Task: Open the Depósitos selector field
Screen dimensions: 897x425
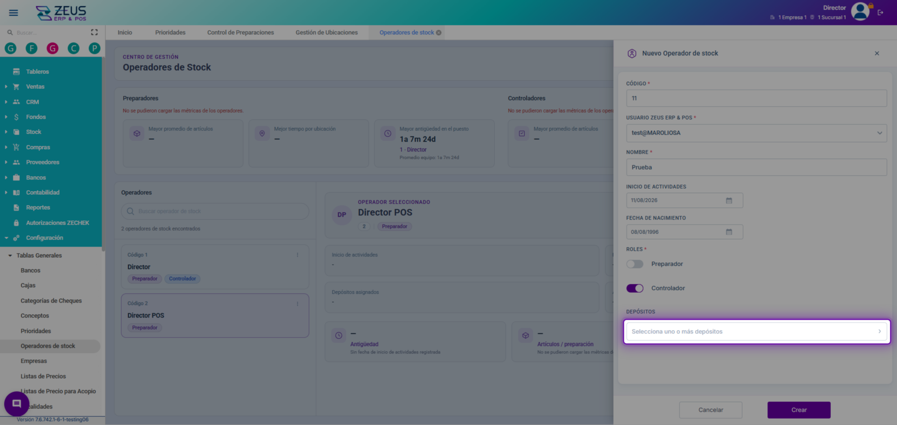Action: pyautogui.click(x=756, y=331)
